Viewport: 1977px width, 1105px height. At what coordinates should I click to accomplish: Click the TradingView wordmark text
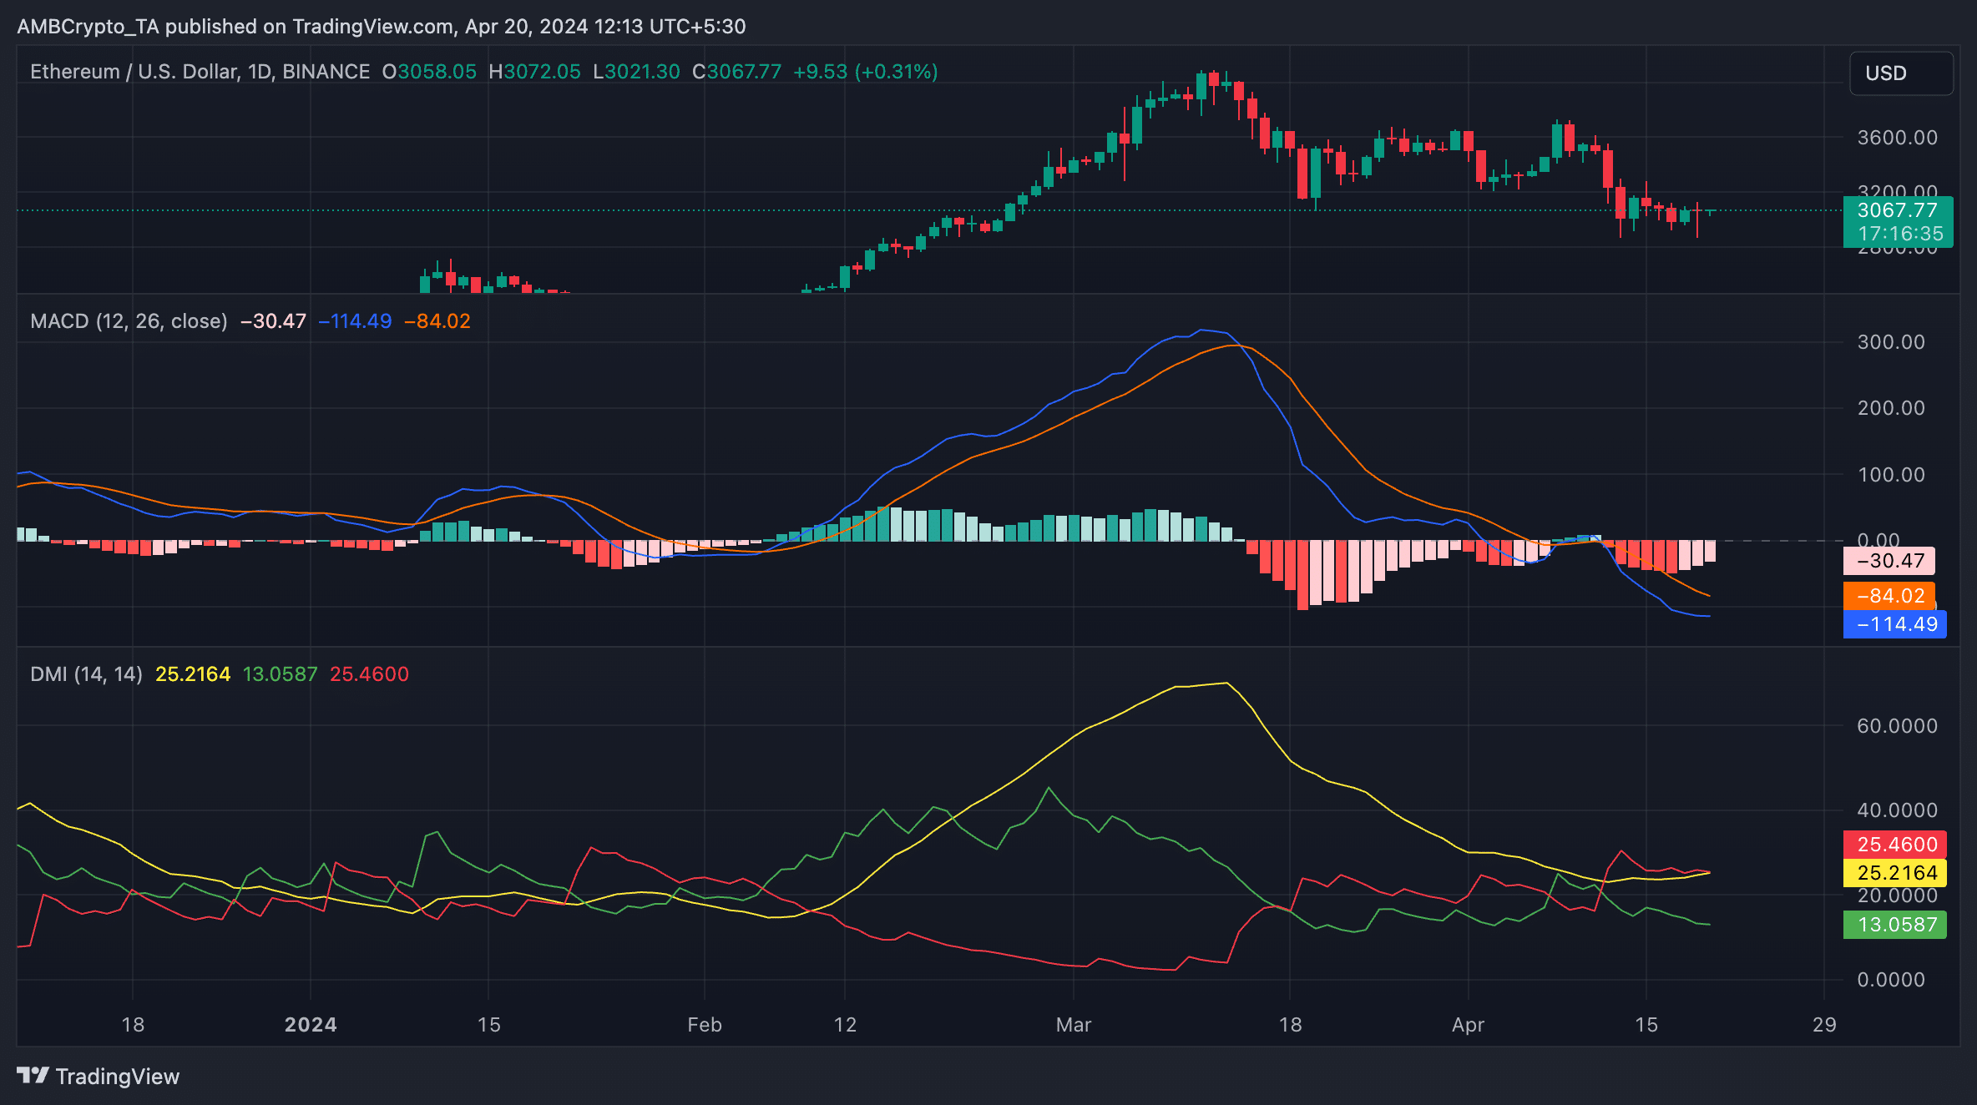point(118,1077)
